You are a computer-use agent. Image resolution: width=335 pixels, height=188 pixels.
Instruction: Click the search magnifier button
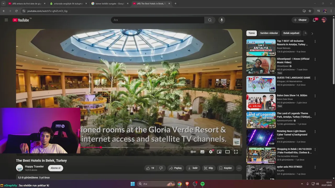point(210,20)
